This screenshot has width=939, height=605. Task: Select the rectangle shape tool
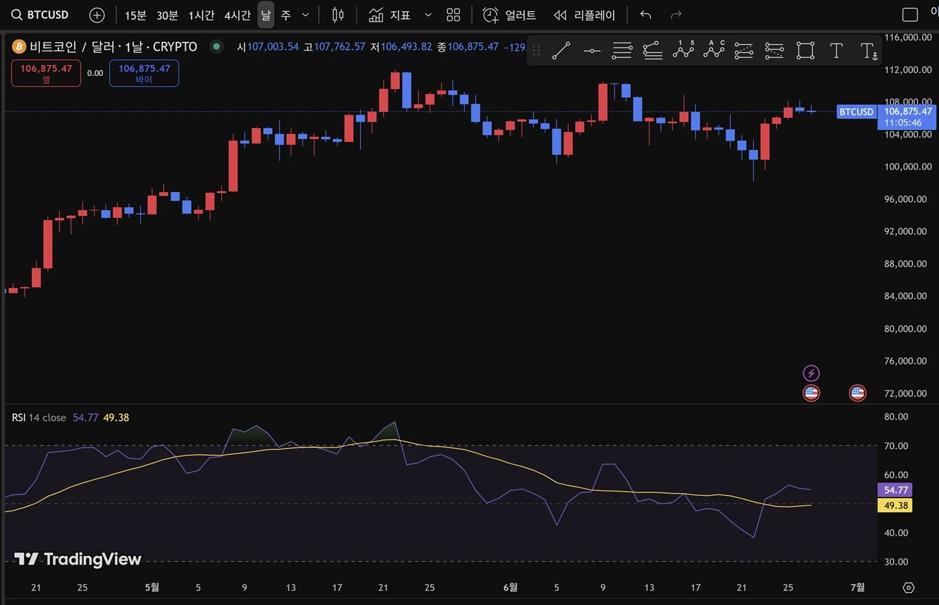point(805,51)
